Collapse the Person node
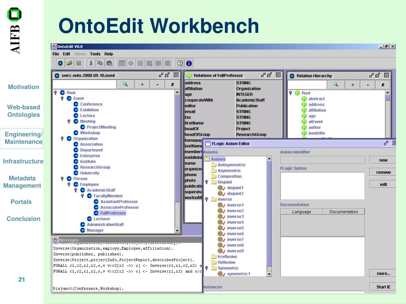Viewport: 406px width, 304px height. point(62,179)
